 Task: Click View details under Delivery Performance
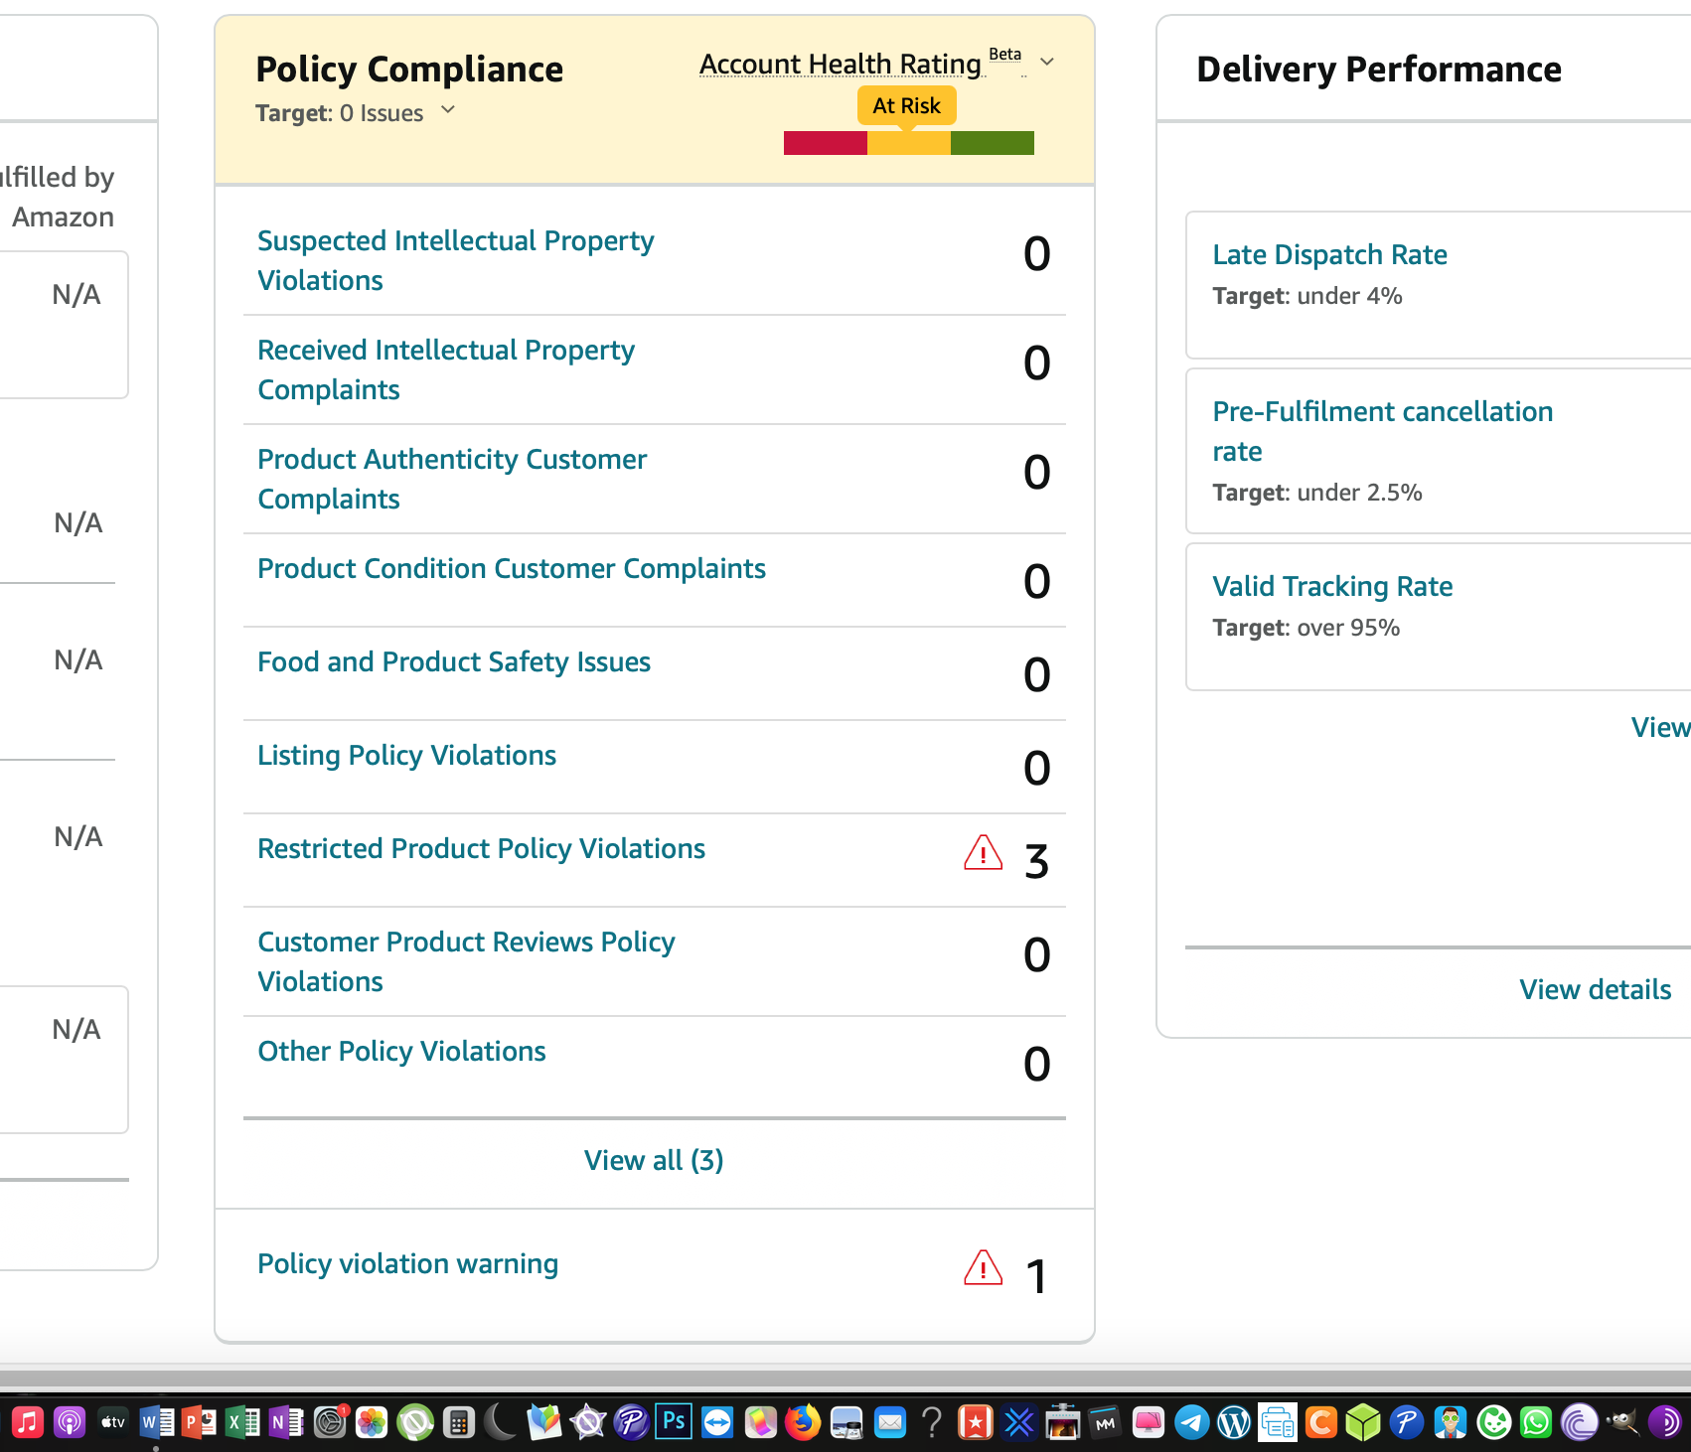point(1595,989)
